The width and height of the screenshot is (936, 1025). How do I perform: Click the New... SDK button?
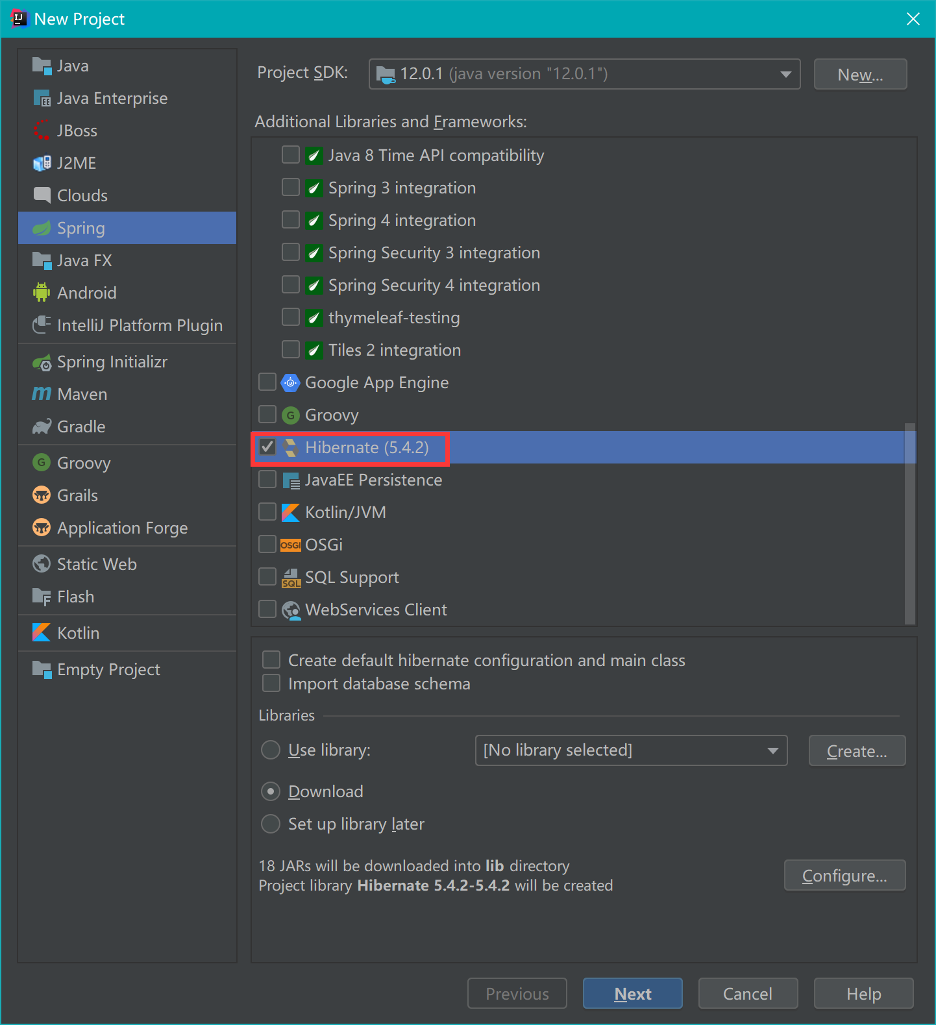click(860, 74)
